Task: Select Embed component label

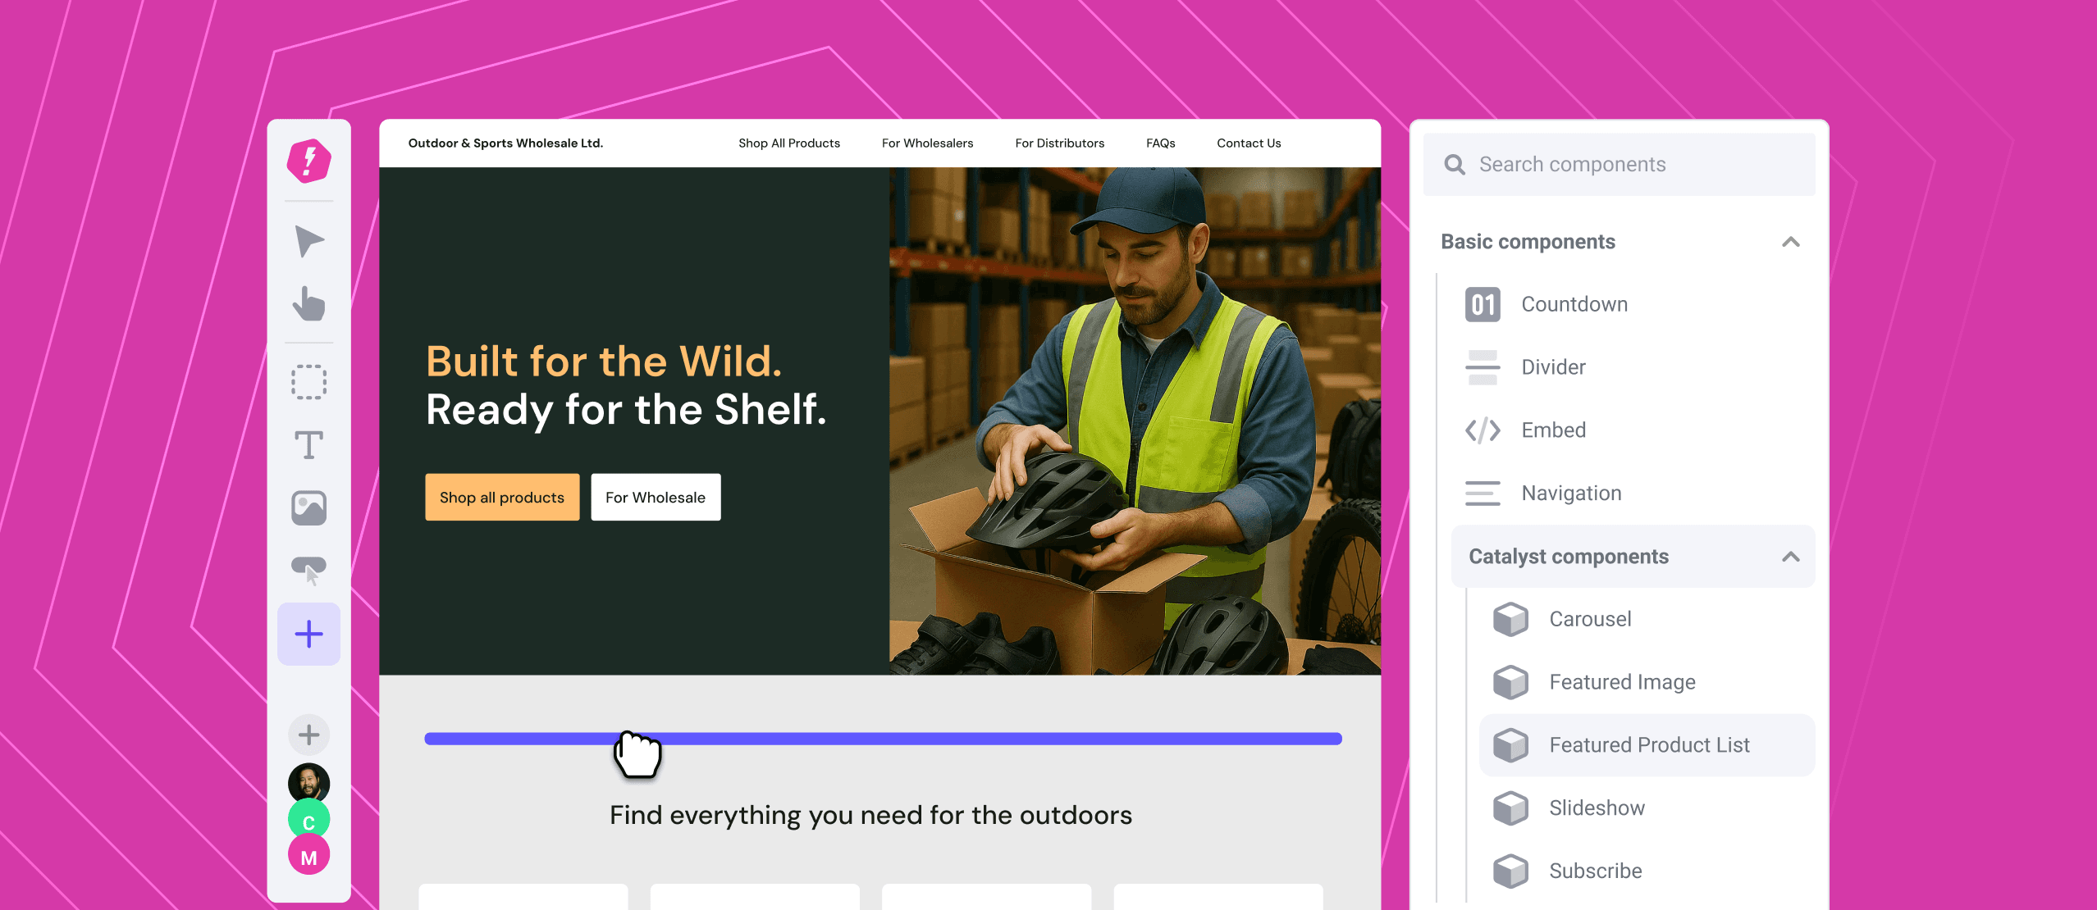Action: point(1553,430)
